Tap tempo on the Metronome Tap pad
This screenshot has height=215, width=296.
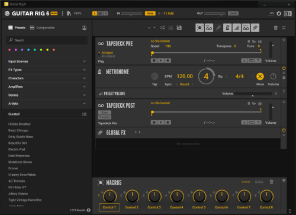(155, 76)
